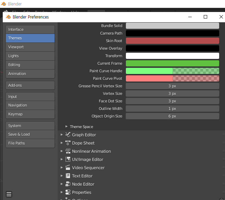This screenshot has height=200, width=225.
Task: Open the Viewport preferences section
Action: (x=30, y=47)
